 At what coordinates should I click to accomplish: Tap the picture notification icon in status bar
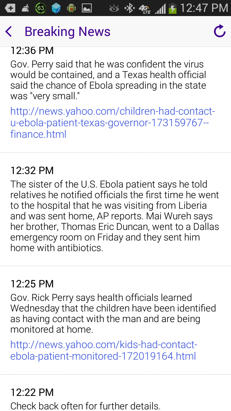click(x=87, y=8)
